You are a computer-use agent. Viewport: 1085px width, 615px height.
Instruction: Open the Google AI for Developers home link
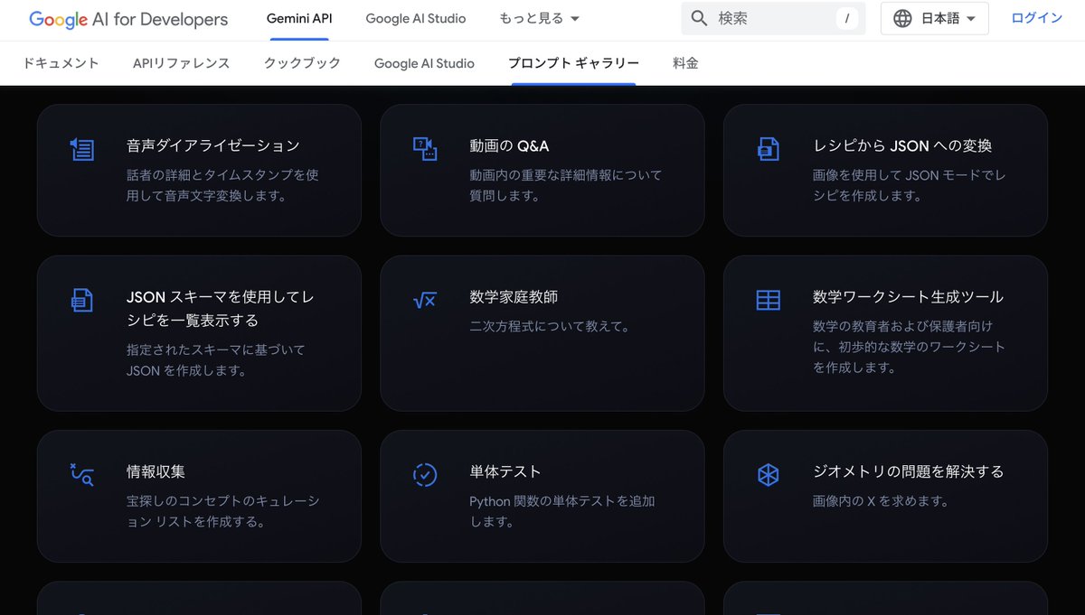point(127,19)
